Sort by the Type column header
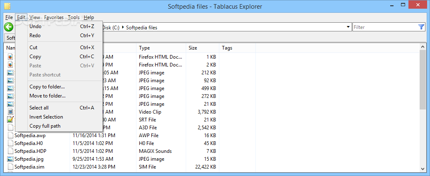This screenshot has width=430, height=176. [x=161, y=48]
